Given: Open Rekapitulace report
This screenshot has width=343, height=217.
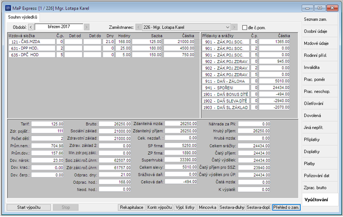Looking at the screenshot, I should pyautogui.click(x=132, y=207).
